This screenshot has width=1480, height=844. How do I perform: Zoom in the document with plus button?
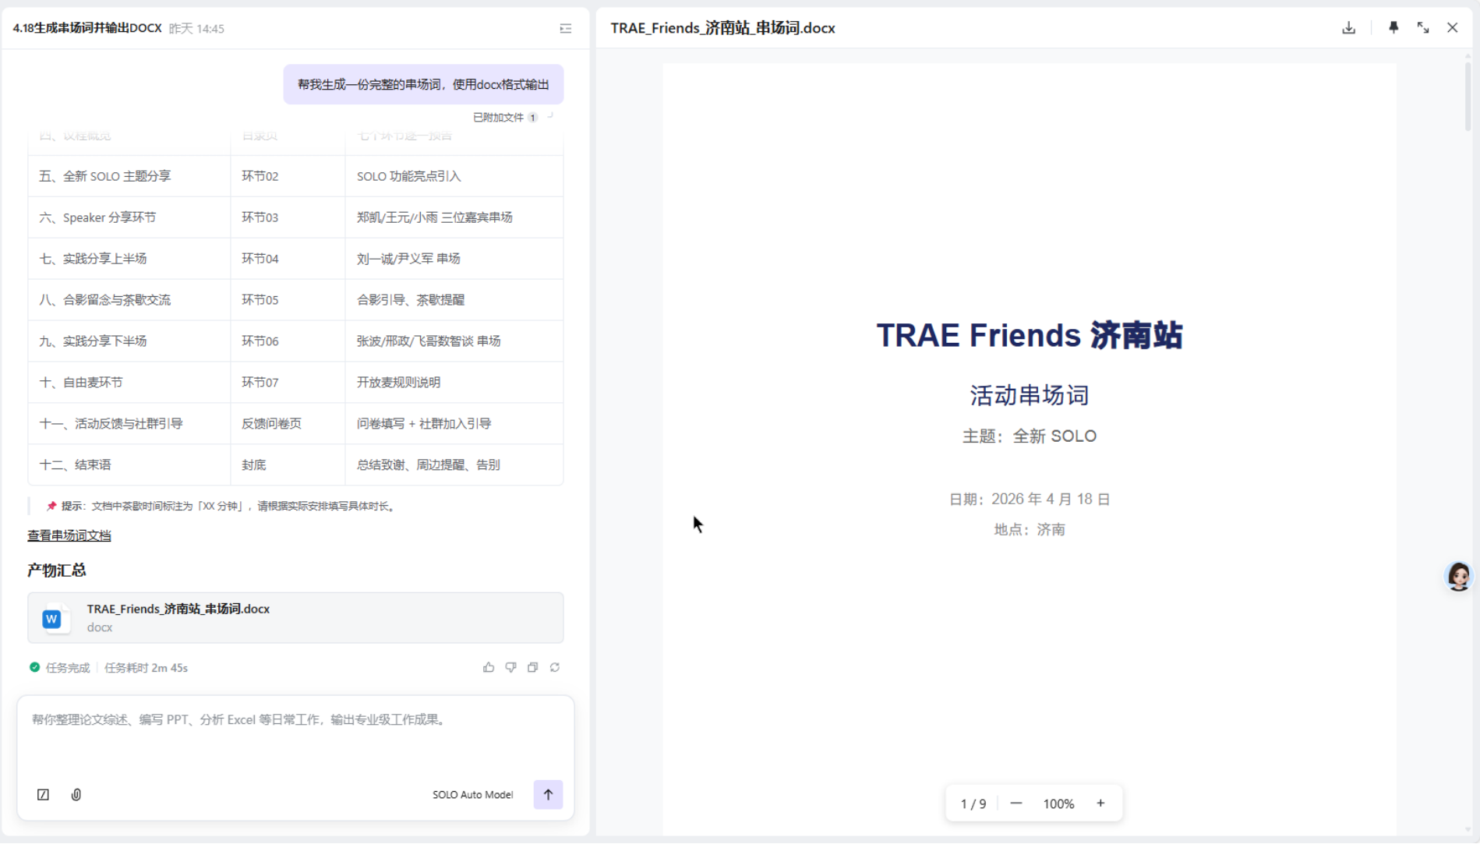[x=1100, y=803]
